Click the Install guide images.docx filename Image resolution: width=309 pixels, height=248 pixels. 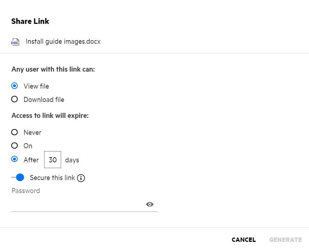pos(63,42)
